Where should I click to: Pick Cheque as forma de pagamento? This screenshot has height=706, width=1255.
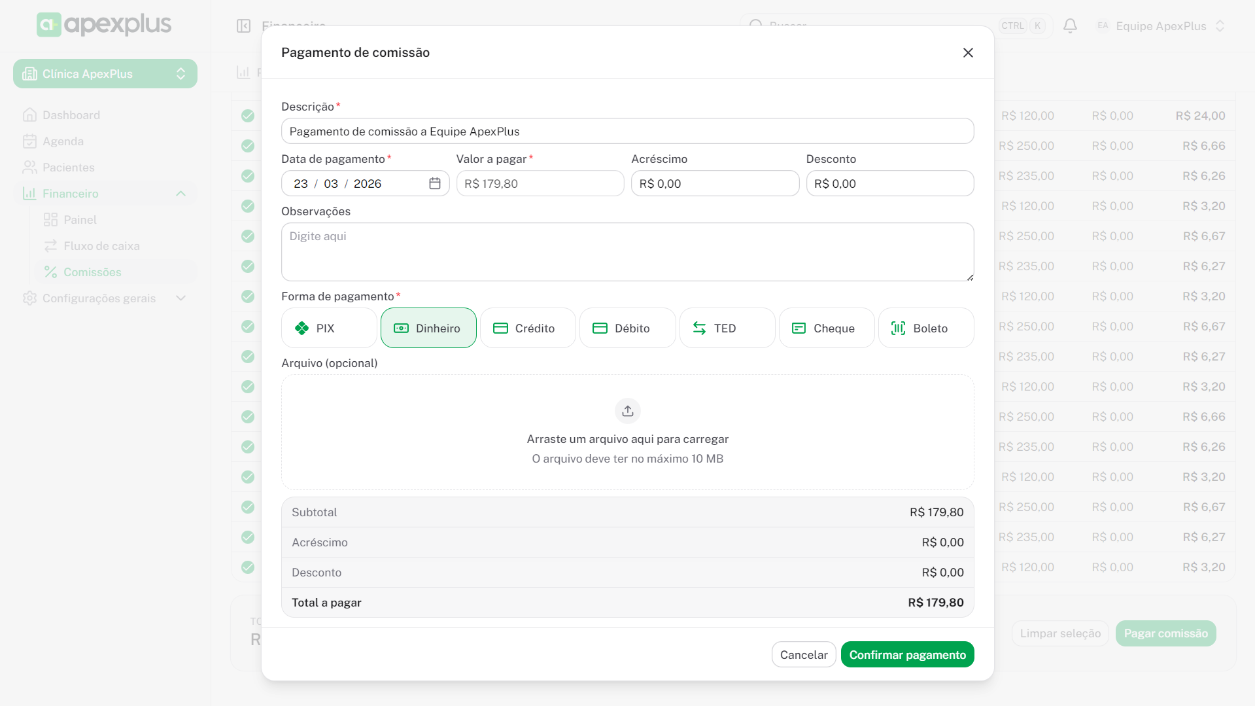826,328
